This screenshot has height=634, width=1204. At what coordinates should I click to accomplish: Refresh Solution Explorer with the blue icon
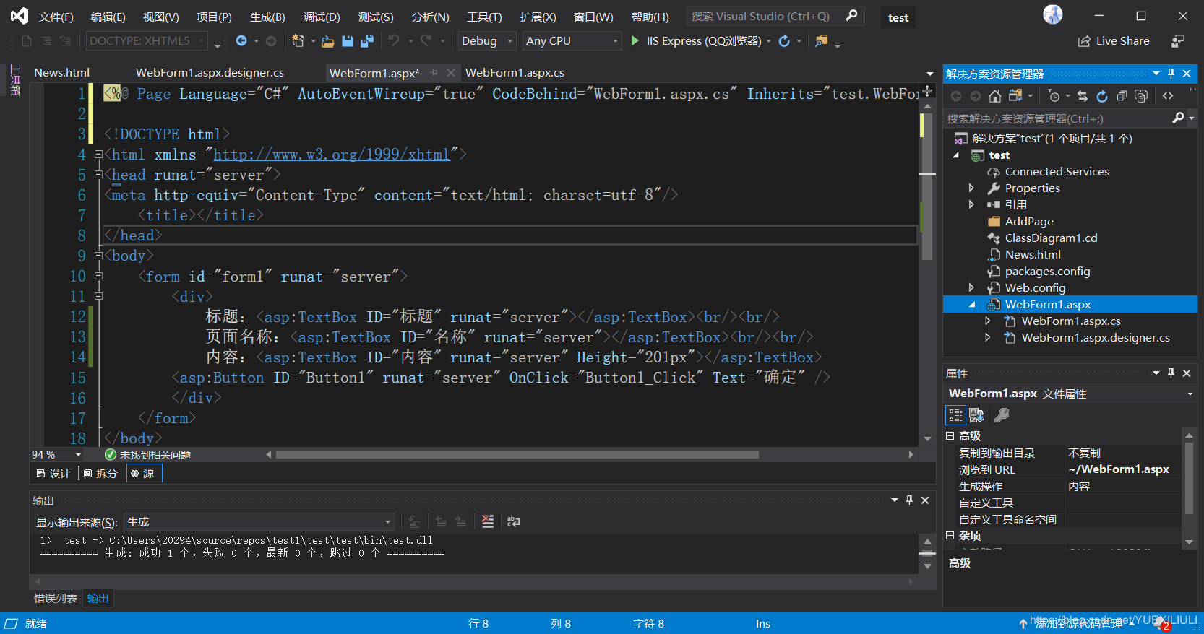tap(1102, 96)
